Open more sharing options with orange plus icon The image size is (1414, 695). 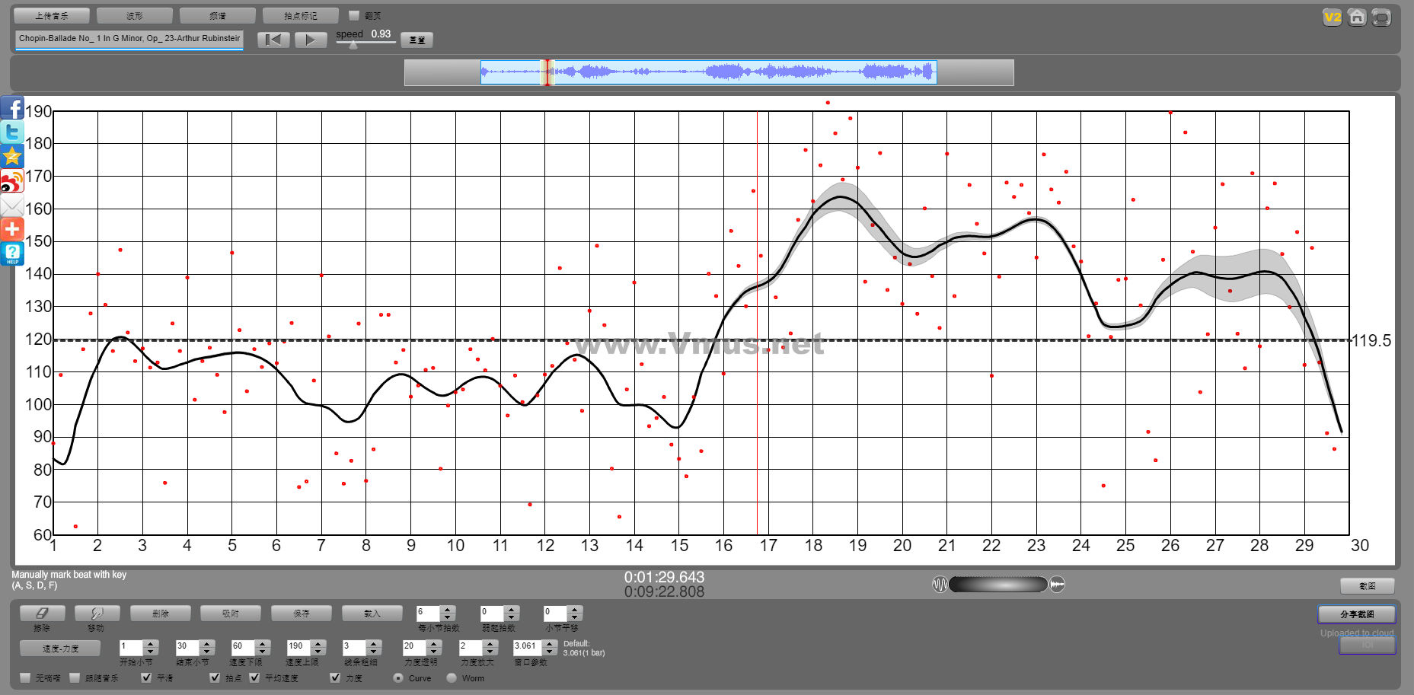click(x=12, y=229)
